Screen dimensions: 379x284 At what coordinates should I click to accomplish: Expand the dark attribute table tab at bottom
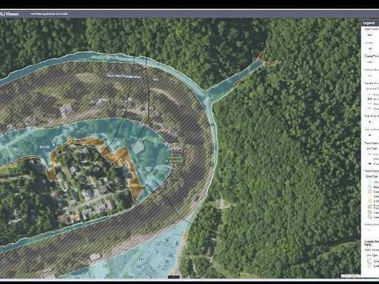click(x=174, y=277)
